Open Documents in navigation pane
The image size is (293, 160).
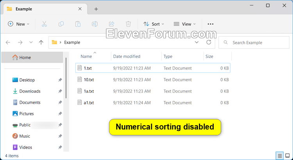point(30,102)
